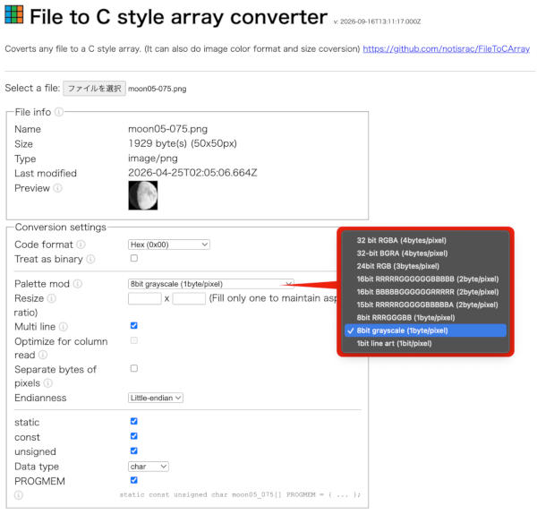
Task: Click info icon beside Resize label
Action: click(x=52, y=298)
